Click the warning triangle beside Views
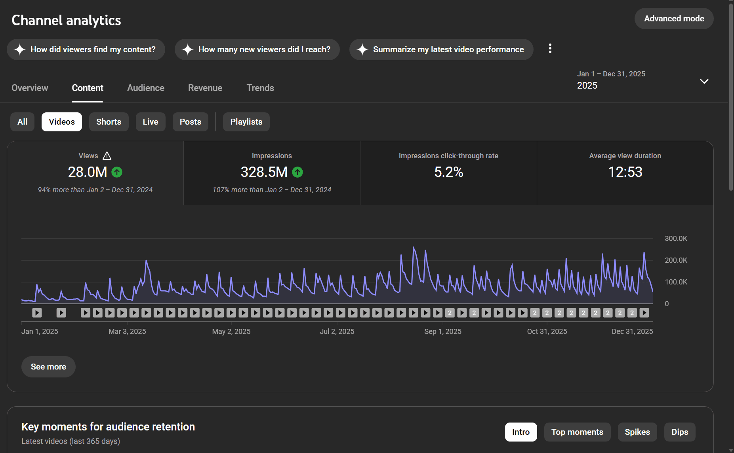Image resolution: width=734 pixels, height=453 pixels. coord(107,156)
